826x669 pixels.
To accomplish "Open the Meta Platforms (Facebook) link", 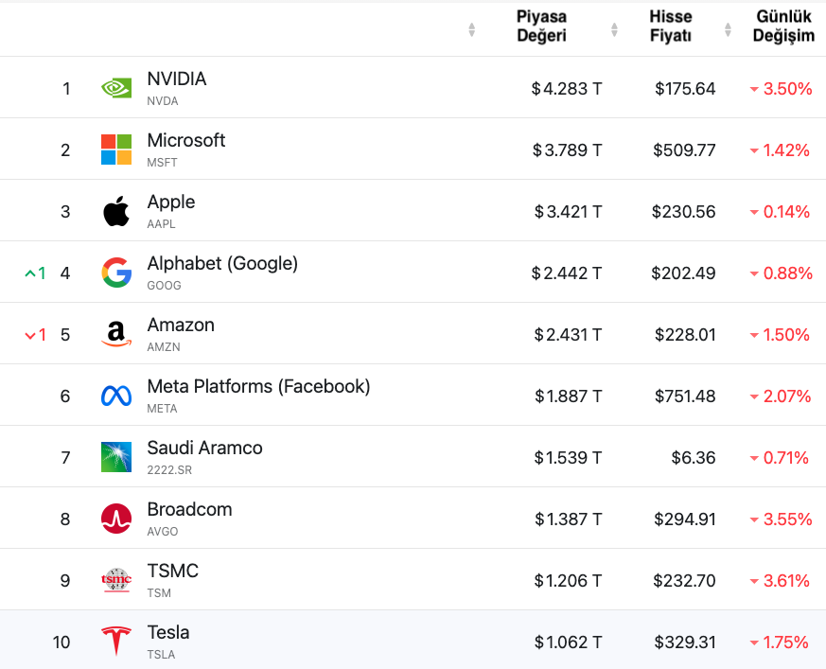I will coord(258,386).
